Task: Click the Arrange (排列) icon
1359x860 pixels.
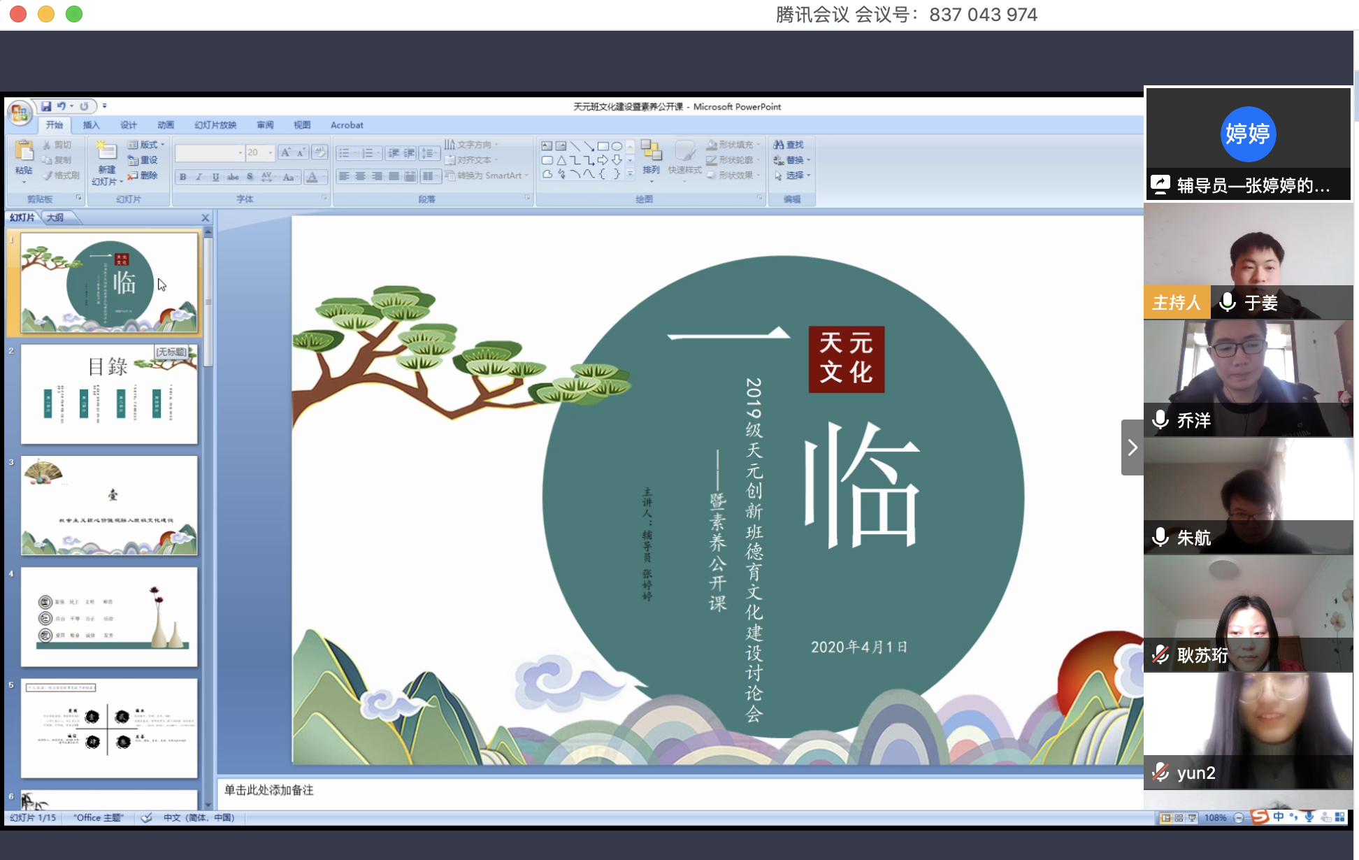Action: click(651, 151)
